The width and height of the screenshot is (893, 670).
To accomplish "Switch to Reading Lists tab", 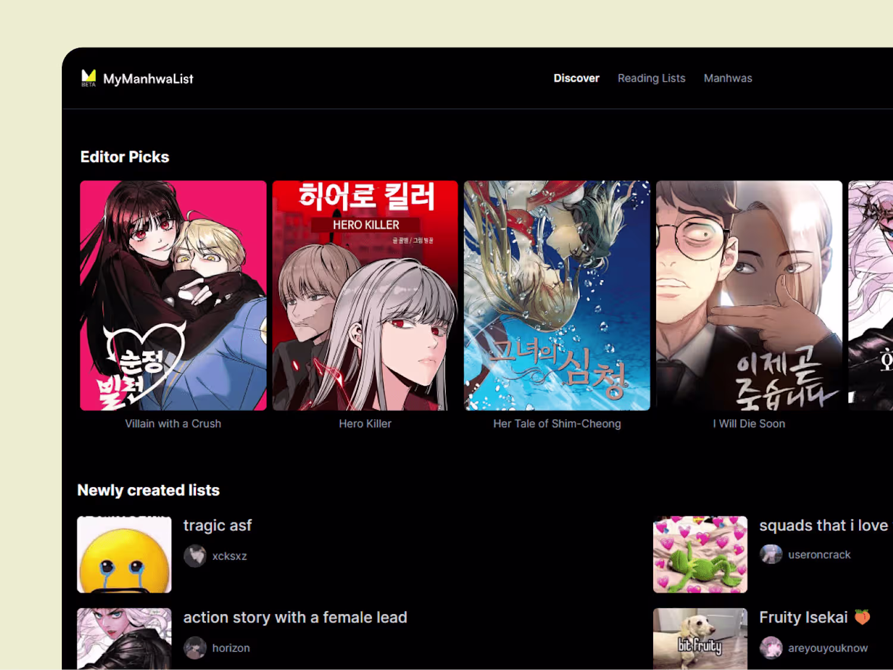I will coord(651,78).
